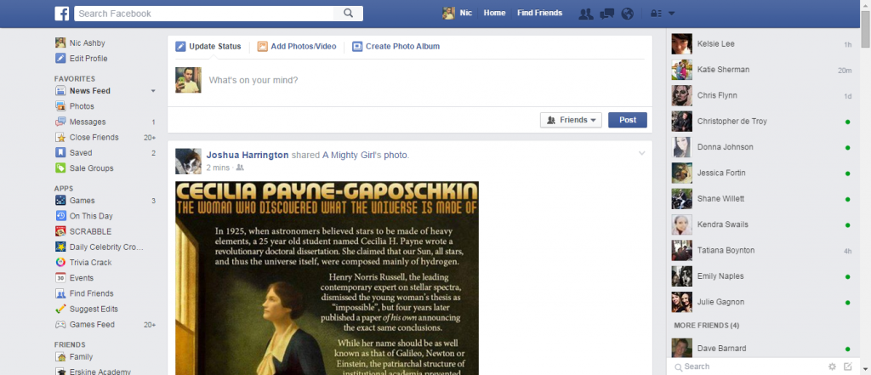Click the search magnifier button
This screenshot has height=375, width=871.
(348, 14)
